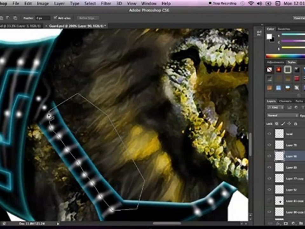The image size is (305, 229).
Task: Click the vertical canvas scrollbar
Action: pos(250,144)
